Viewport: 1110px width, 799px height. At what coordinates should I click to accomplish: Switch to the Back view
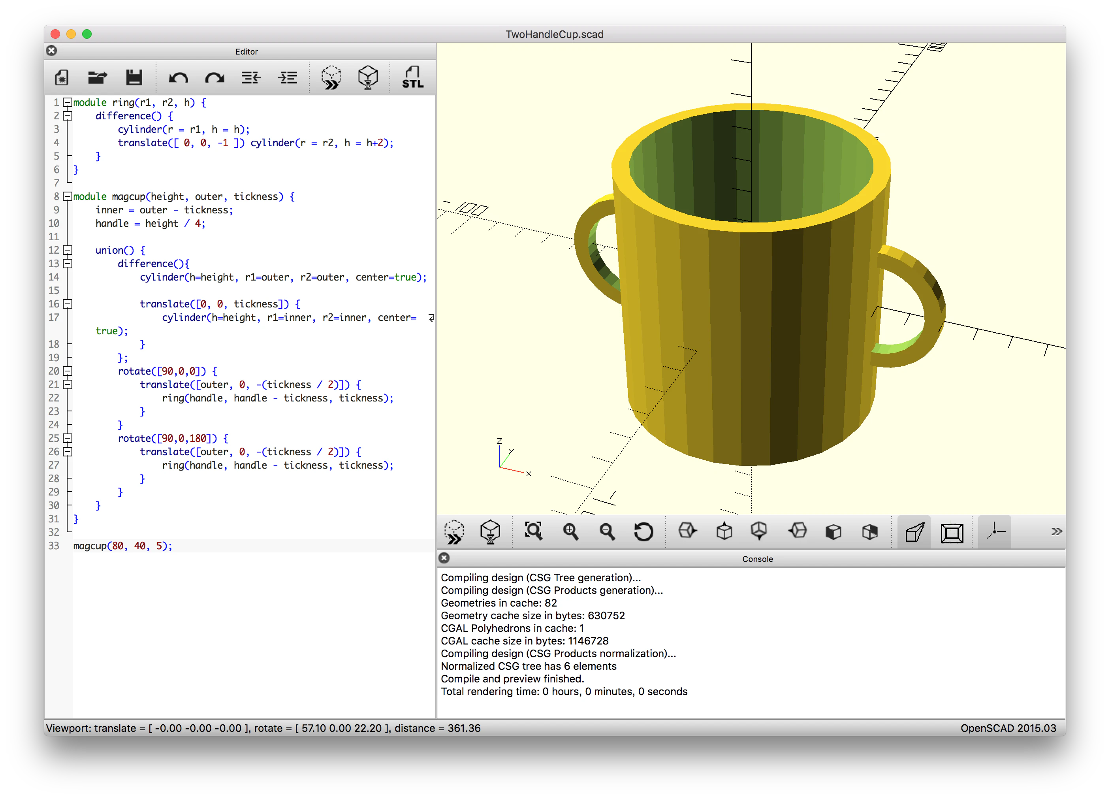click(870, 532)
